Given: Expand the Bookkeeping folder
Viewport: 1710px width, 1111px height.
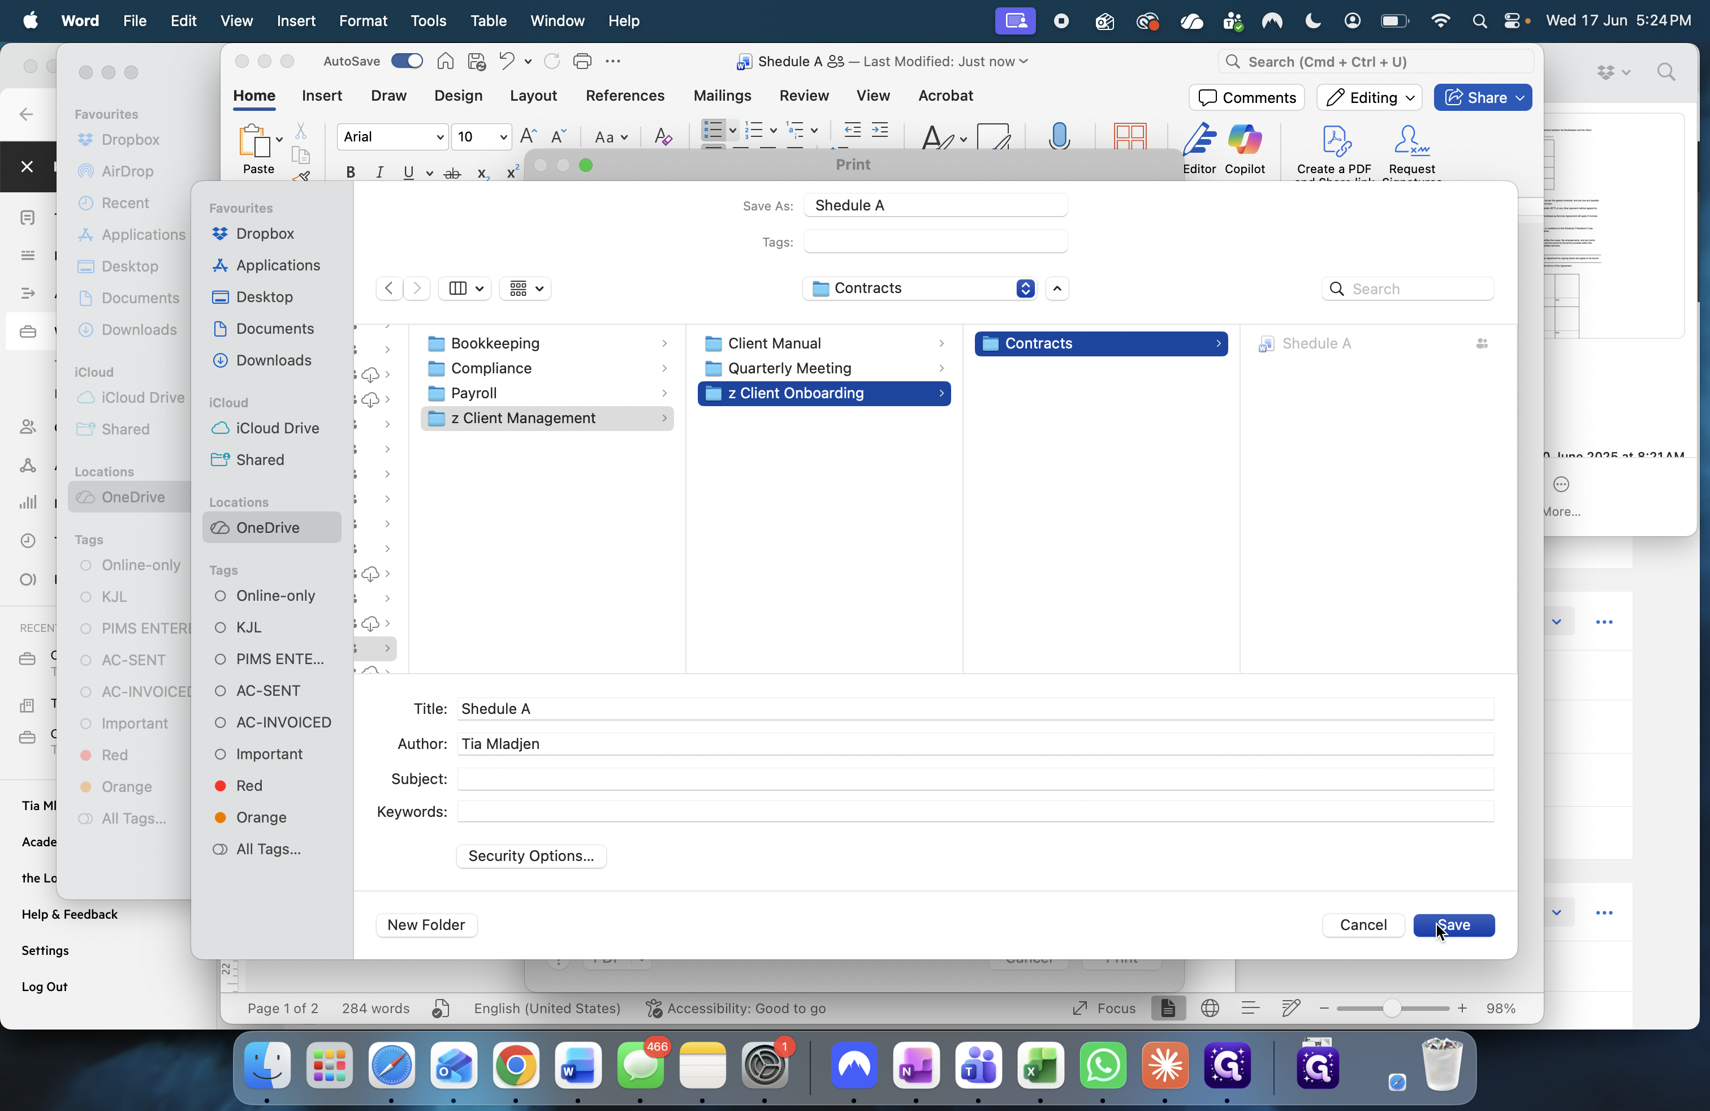Looking at the screenshot, I should click(x=664, y=343).
